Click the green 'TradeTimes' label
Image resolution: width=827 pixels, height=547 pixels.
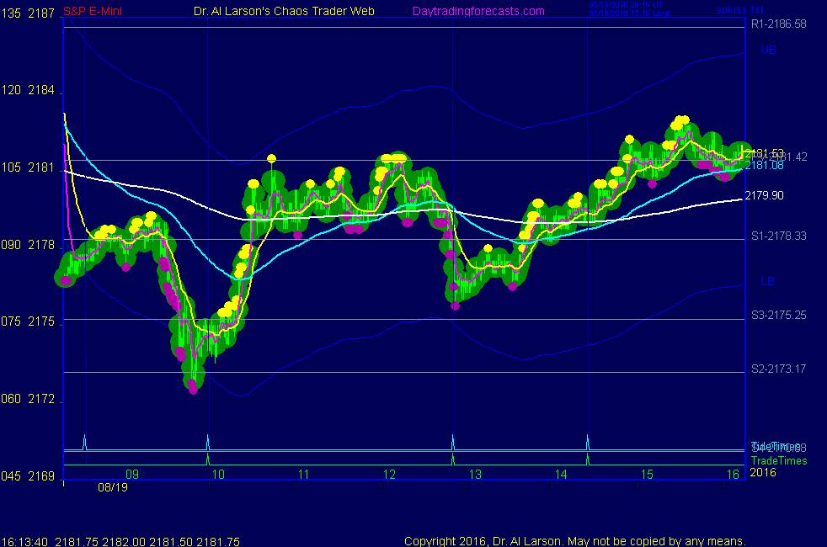coord(779,460)
